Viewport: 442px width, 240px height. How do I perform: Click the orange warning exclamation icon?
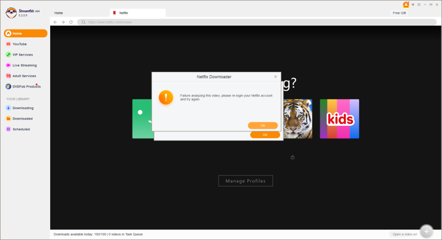coord(166,97)
